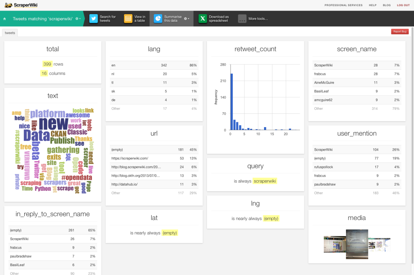Open the 'More tools...' ellipsis icon

242,19
